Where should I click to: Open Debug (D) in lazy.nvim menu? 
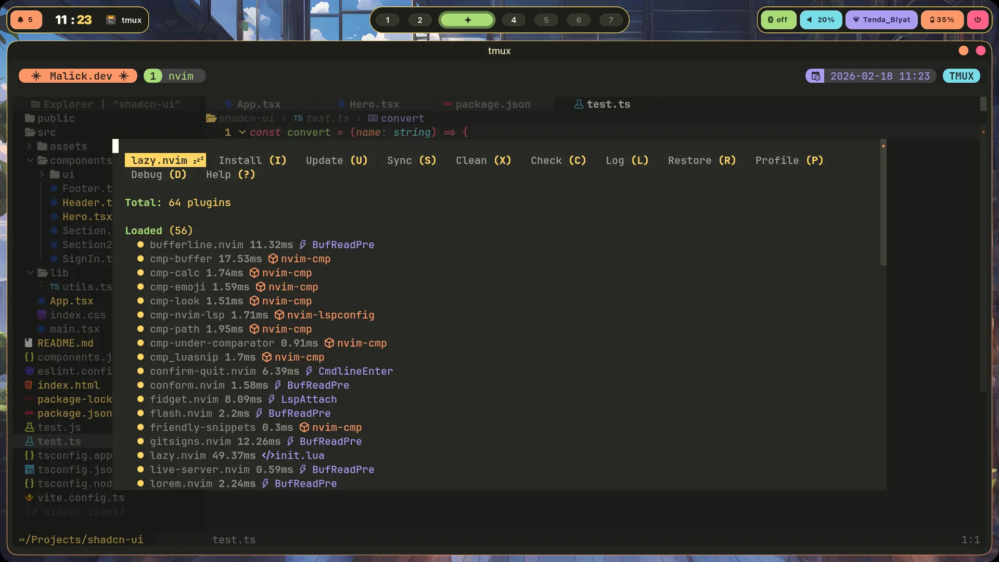click(x=159, y=174)
